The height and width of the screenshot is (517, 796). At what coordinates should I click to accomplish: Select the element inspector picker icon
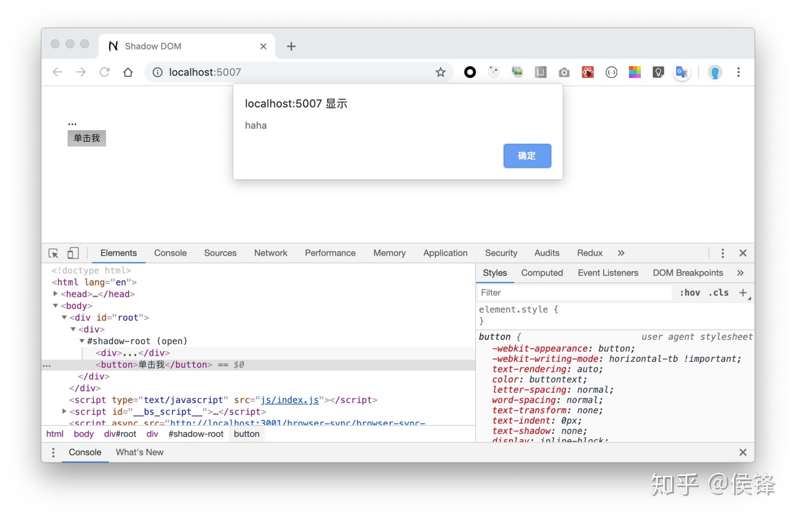(x=53, y=253)
